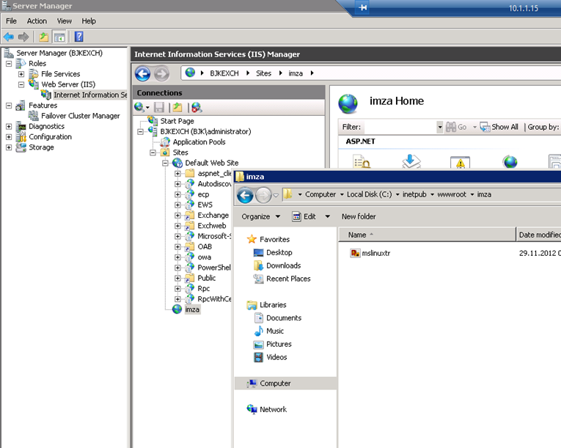Click Server Manager back arrow toolbar icon
Screen dimensions: 561x448
9,37
